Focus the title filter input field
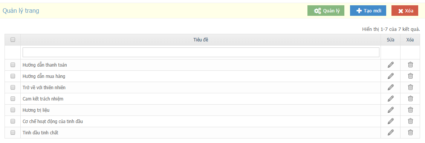 (201, 52)
